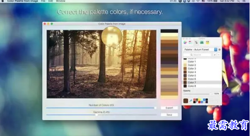The height and width of the screenshot is (136, 251).
Task: Check the clock showing Sat 8:52 PM
Action: tap(227, 1)
